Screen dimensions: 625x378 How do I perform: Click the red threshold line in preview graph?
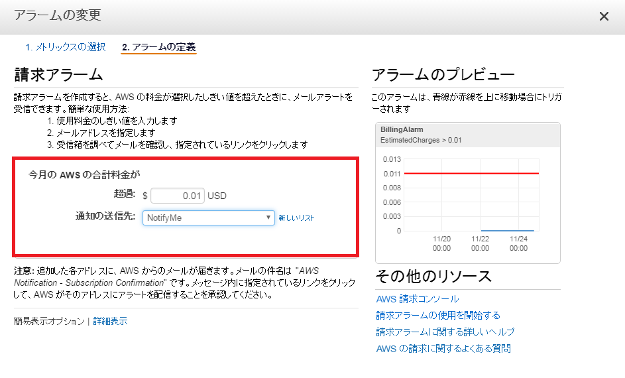pos(471,174)
